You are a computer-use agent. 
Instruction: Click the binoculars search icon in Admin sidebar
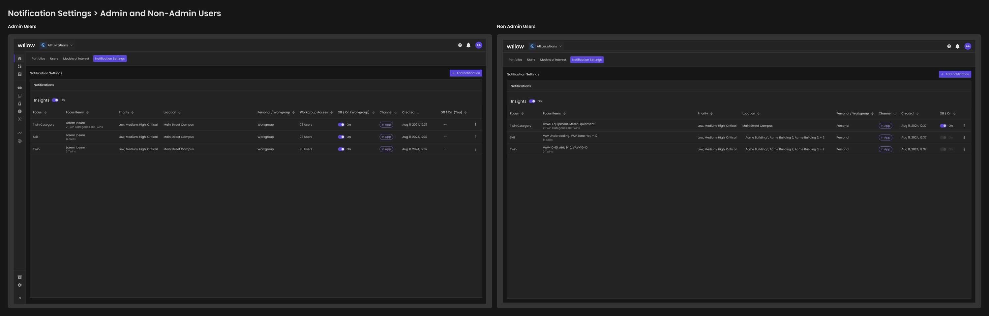[x=19, y=88]
